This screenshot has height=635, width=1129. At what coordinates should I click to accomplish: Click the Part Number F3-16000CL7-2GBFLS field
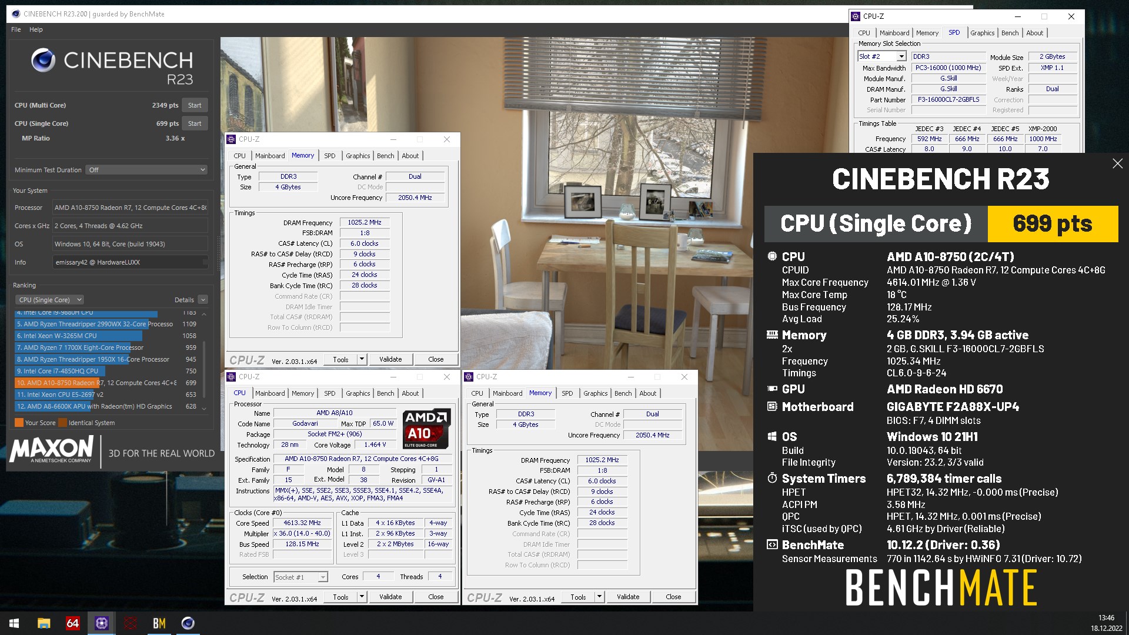[948, 99]
